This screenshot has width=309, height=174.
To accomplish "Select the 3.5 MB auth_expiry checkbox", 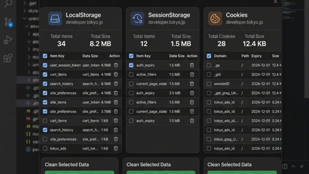I will (131, 93).
